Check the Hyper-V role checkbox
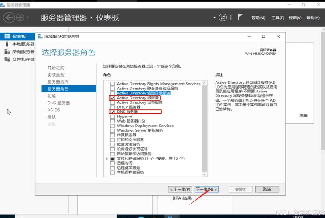This screenshot has width=325, height=218. (x=113, y=116)
